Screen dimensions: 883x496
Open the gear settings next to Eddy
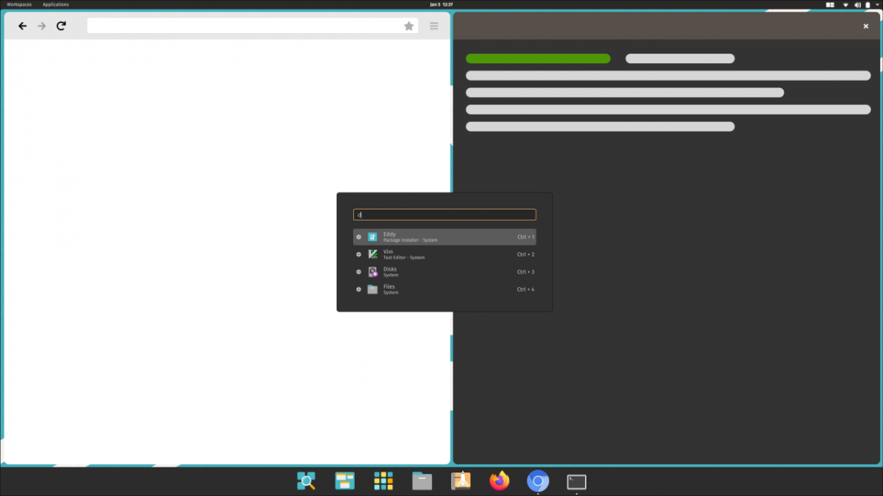[x=359, y=237]
